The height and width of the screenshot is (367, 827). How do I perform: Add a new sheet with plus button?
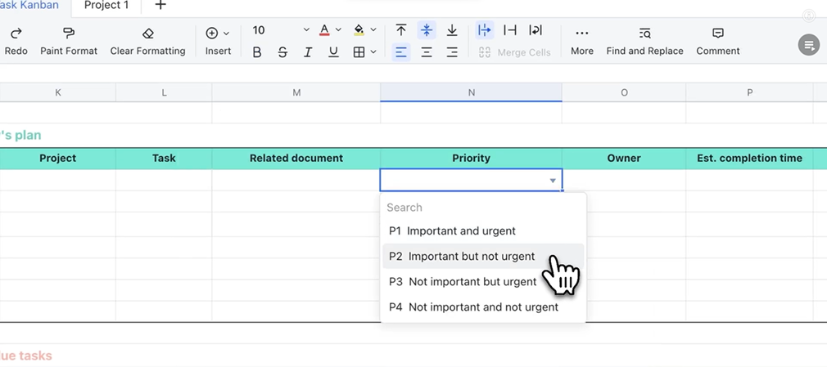(160, 6)
